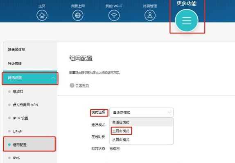
Task: Open IPTV 设置 in the sidebar
Action: click(x=20, y=118)
